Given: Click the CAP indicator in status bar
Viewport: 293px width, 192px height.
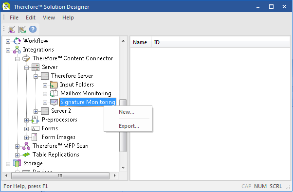Looking at the screenshot, I should [246, 186].
